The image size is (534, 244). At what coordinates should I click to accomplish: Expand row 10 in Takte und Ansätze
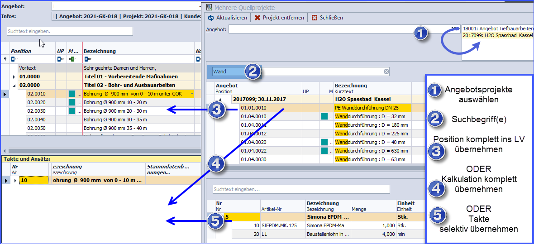pyautogui.click(x=15, y=181)
